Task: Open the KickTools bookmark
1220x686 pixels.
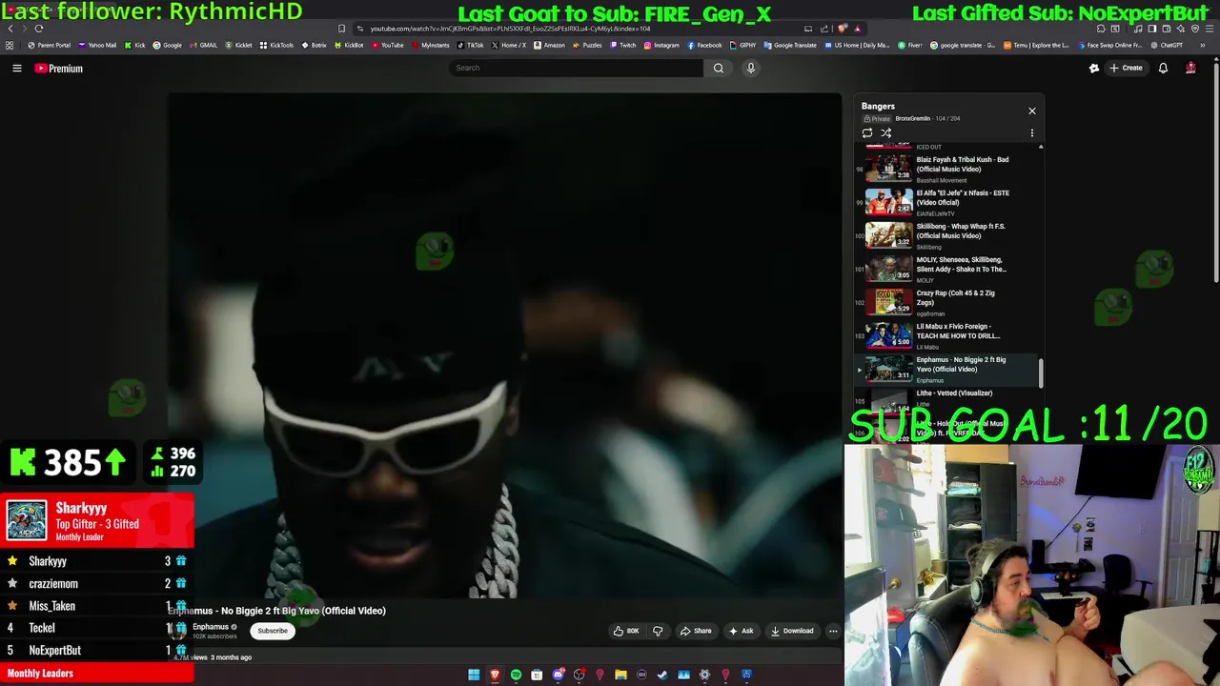Action: [276, 45]
